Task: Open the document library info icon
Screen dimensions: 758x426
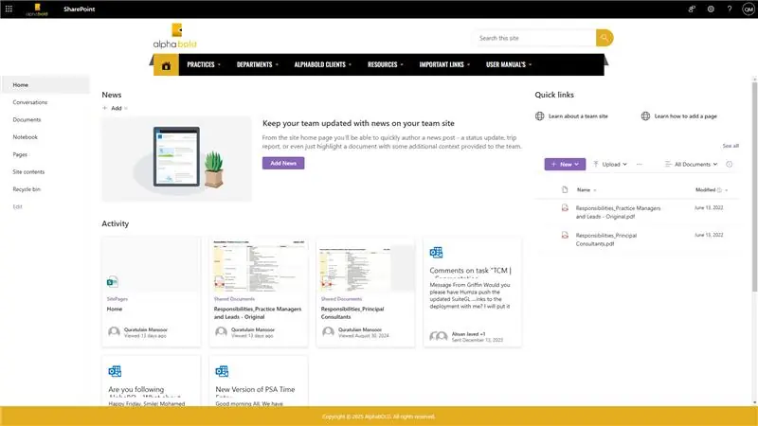Action: (729, 164)
